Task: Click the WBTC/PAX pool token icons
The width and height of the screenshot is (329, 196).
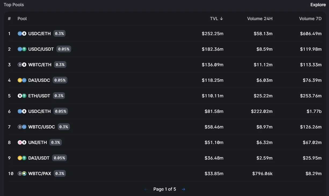Action: (x=22, y=173)
